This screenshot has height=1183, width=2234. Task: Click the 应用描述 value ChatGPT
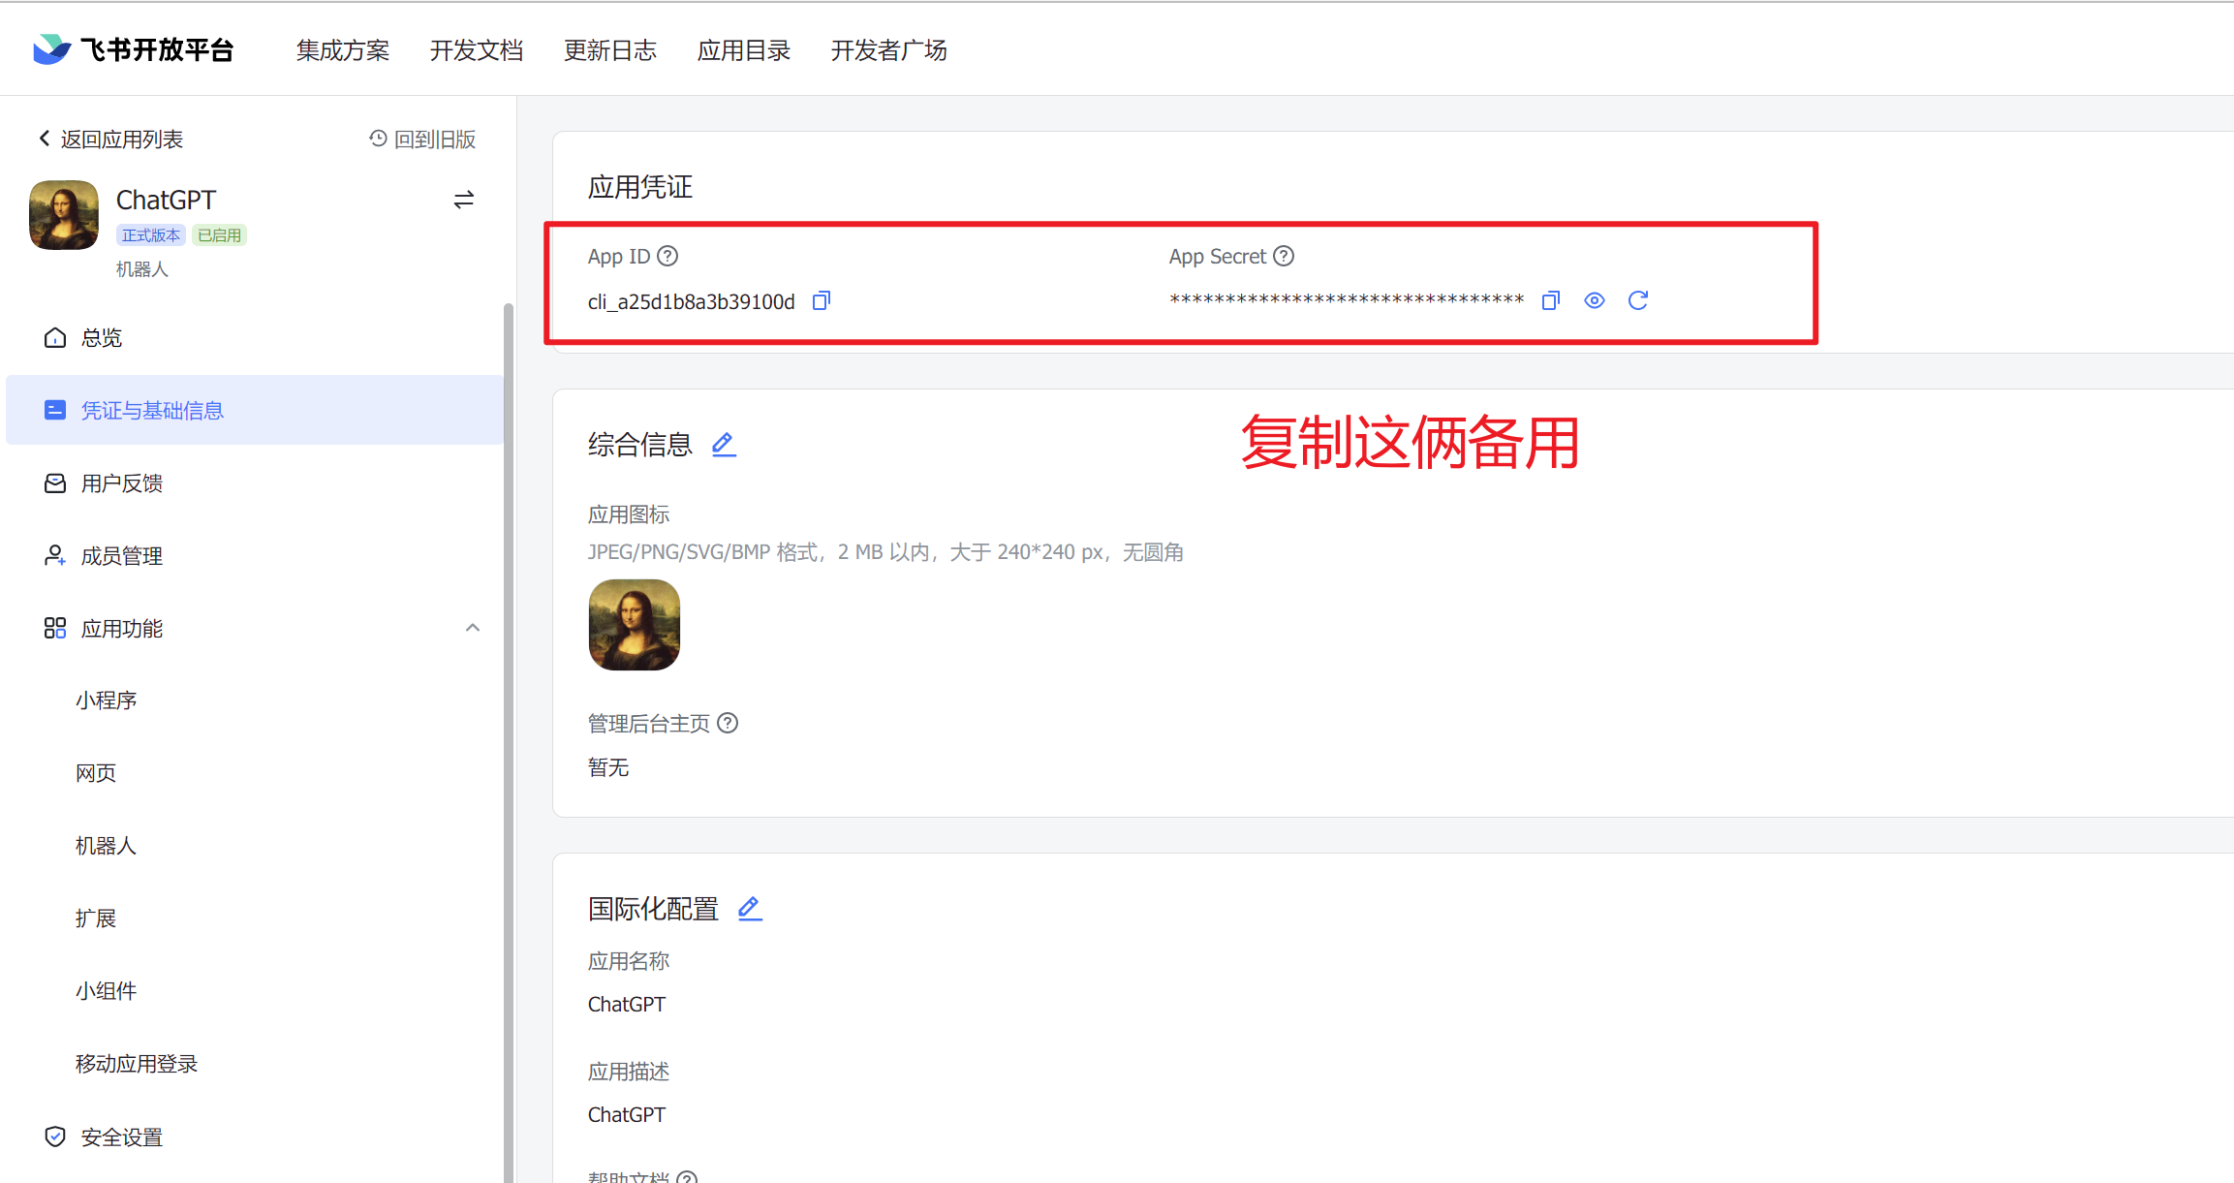(x=627, y=1114)
